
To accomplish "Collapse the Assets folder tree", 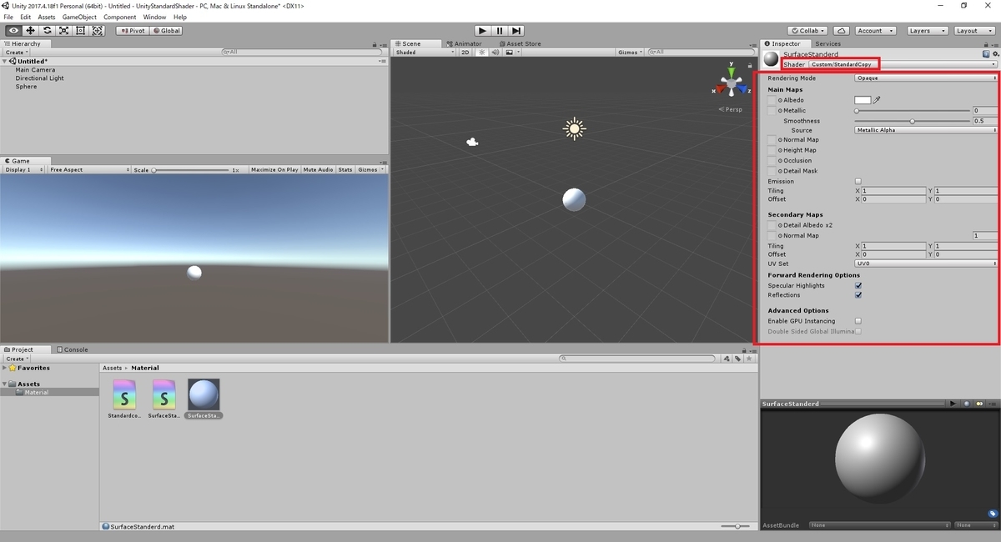I will pos(5,384).
